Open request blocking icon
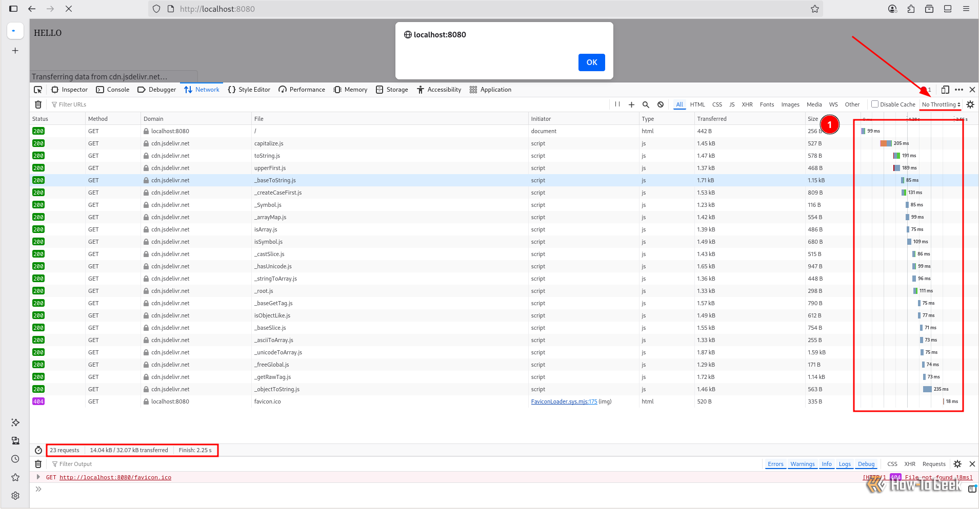Image resolution: width=979 pixels, height=509 pixels. (x=661, y=104)
